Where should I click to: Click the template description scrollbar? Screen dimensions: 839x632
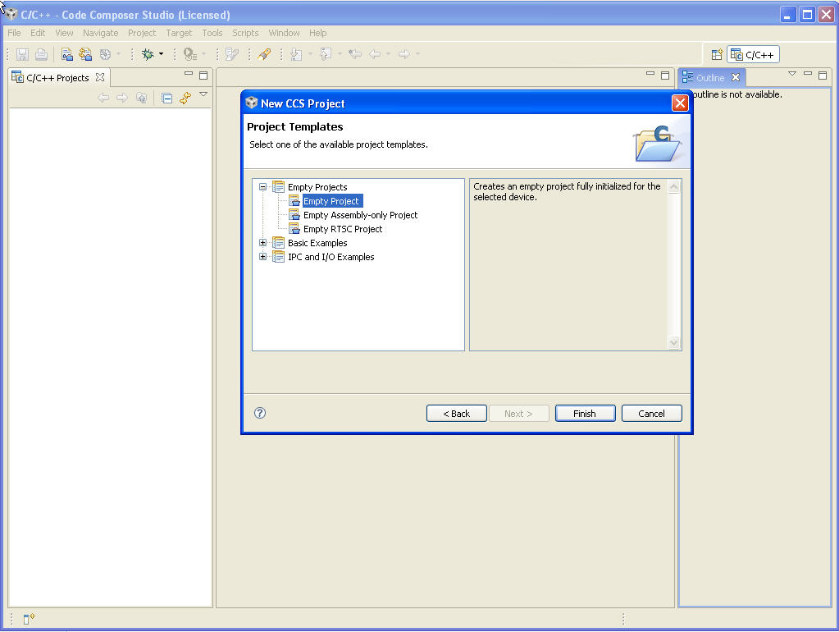673,263
